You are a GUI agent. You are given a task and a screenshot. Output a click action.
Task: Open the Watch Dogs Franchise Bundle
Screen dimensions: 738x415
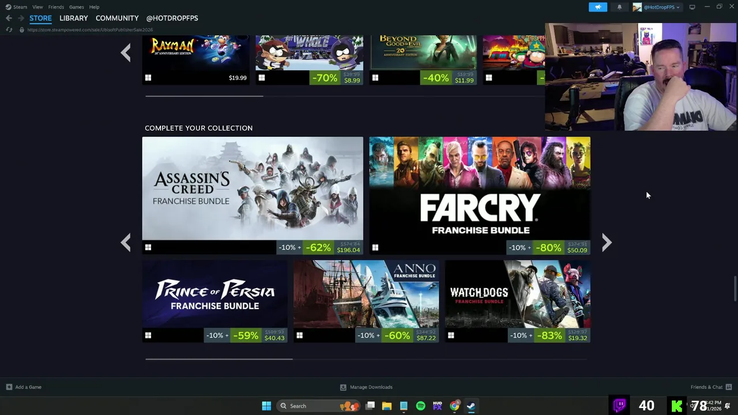tap(518, 301)
